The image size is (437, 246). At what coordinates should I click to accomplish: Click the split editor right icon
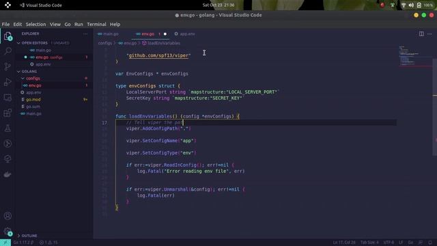click(421, 33)
